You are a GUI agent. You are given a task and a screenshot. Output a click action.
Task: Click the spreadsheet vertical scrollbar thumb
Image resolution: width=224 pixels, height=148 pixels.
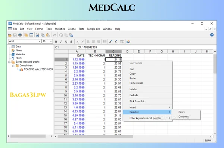(x=215, y=64)
